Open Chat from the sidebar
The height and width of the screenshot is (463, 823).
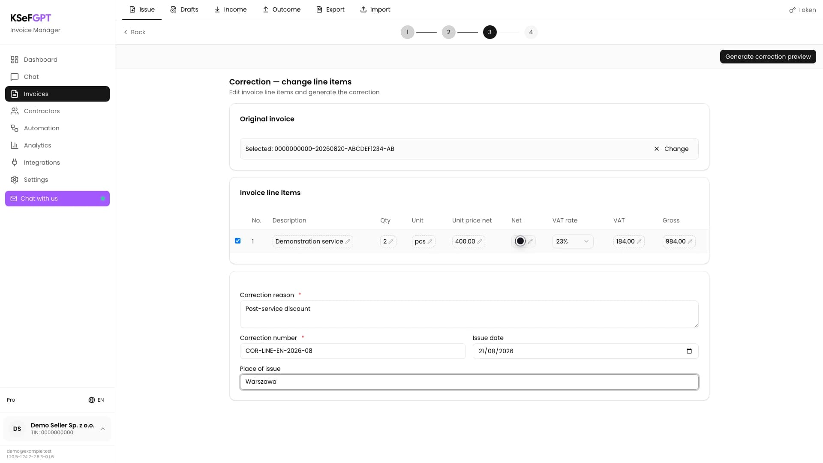coord(57,77)
